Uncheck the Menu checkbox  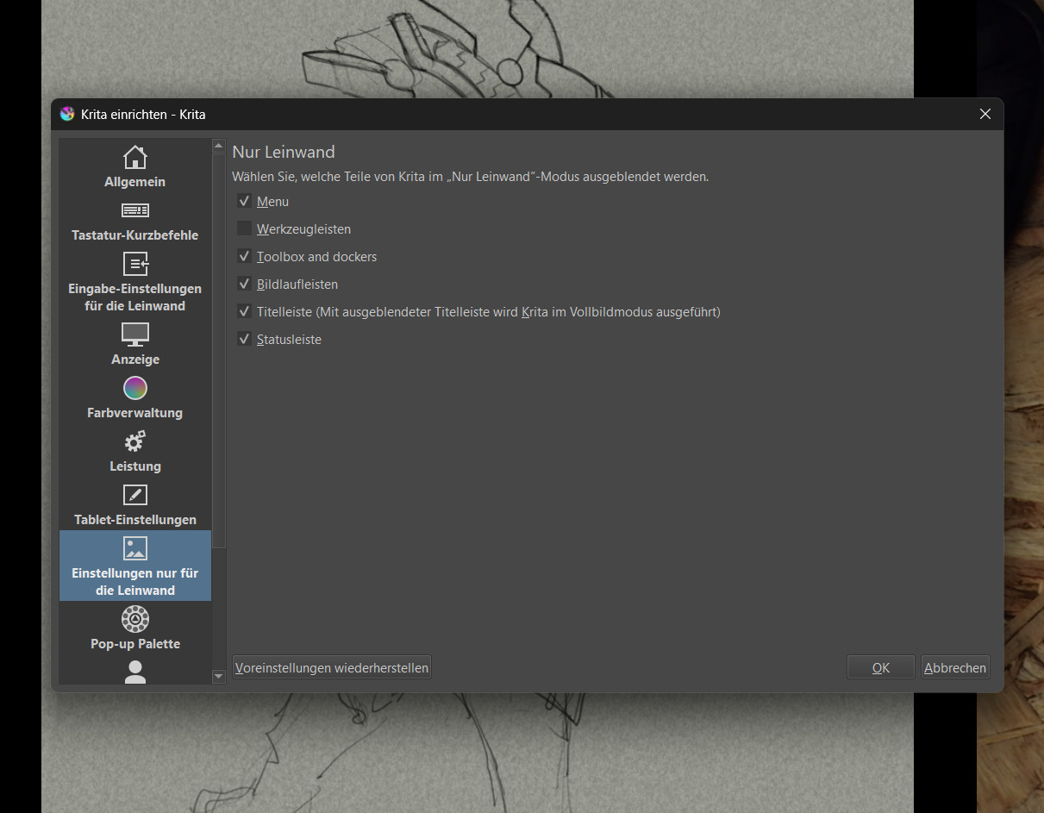(x=245, y=202)
